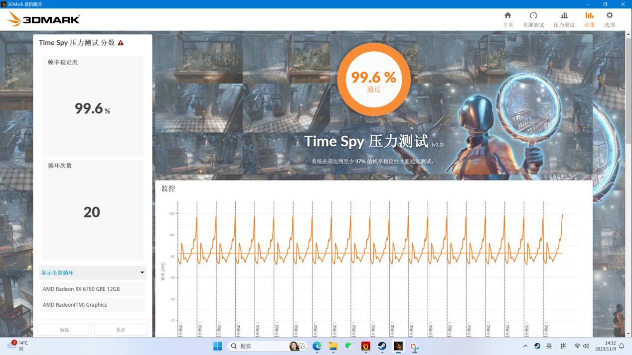Open the Windows Start menu
Viewport: 632px width, 355px height.
pyautogui.click(x=217, y=346)
